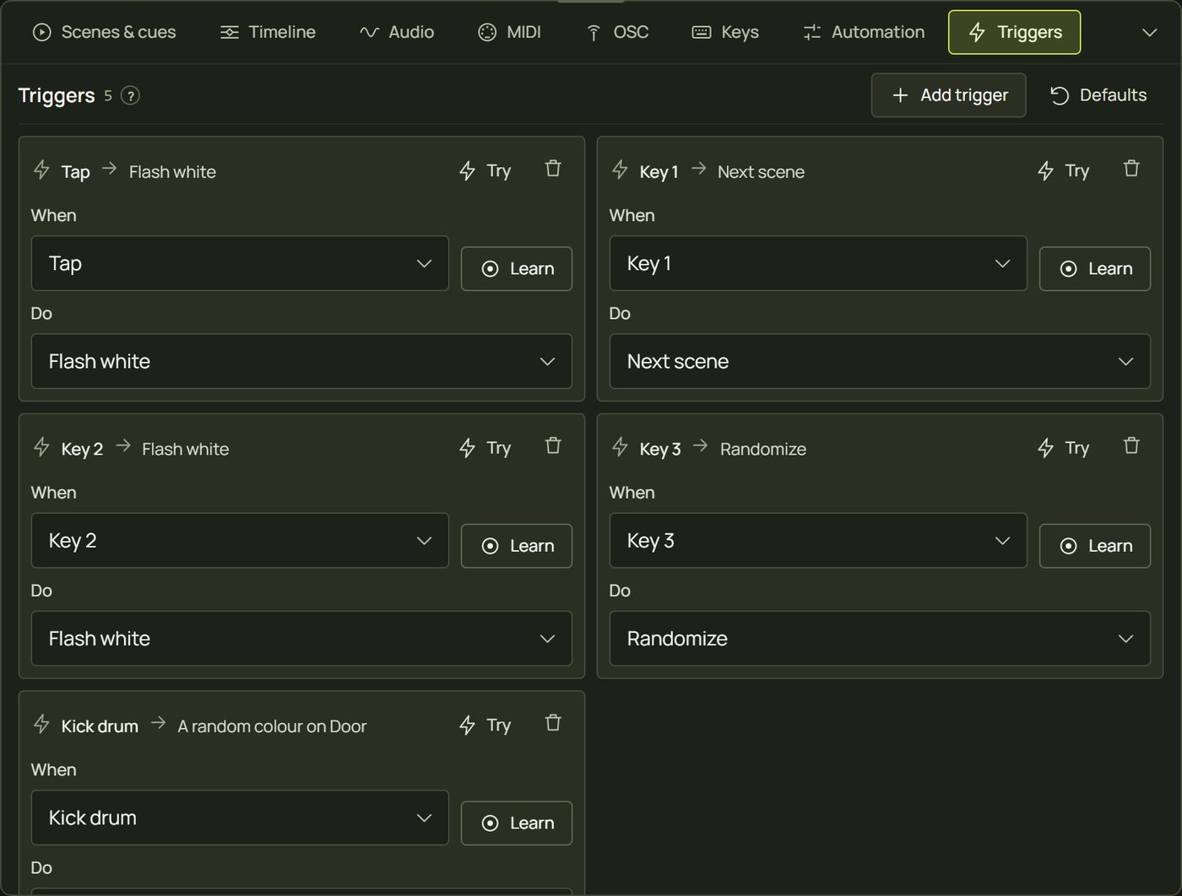Open the Randomize 'Do' dropdown
This screenshot has height=896, width=1182.
(880, 639)
